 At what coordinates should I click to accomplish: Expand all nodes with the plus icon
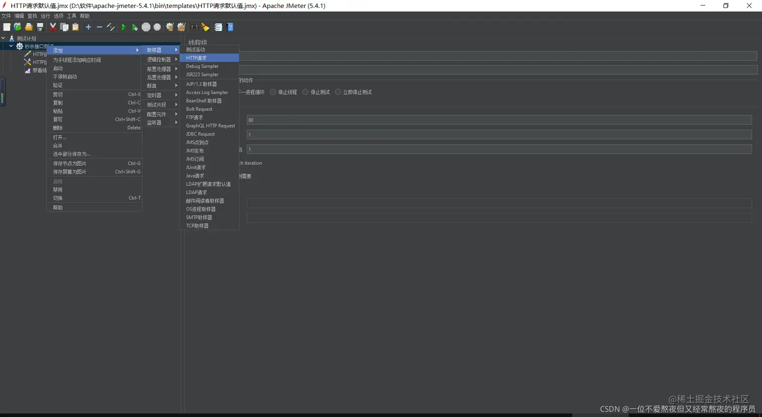click(x=88, y=27)
